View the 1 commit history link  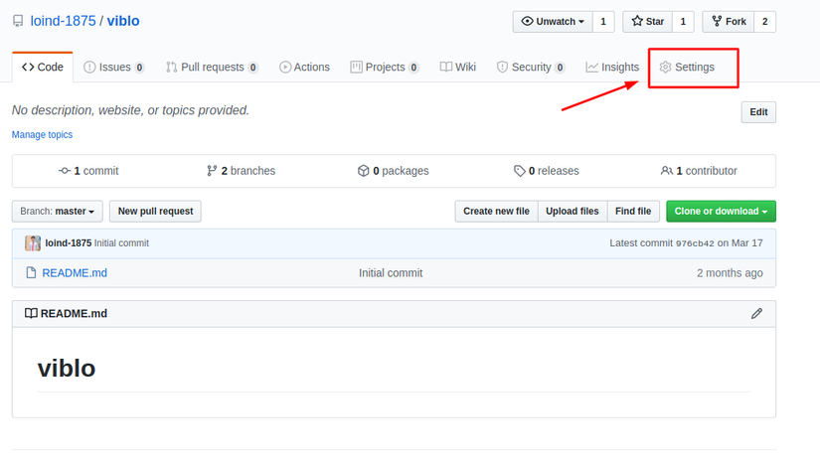click(x=88, y=171)
